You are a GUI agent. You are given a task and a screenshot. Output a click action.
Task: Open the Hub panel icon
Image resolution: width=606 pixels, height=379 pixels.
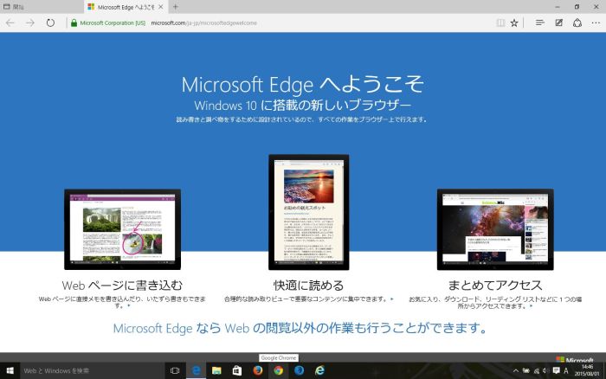[539, 22]
